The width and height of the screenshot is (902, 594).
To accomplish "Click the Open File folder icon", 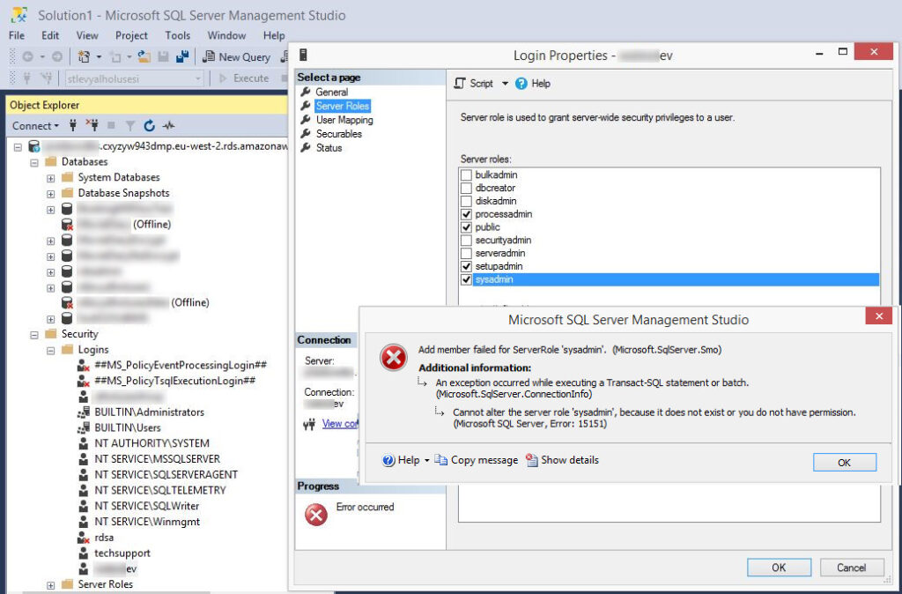I will [144, 57].
